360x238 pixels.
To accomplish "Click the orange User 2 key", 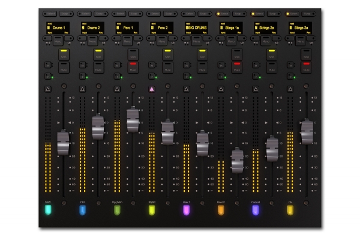I will tap(221, 210).
